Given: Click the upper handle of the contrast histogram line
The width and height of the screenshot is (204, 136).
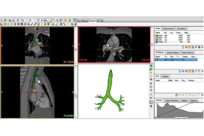Looking at the screenshot, I should point(192,103).
